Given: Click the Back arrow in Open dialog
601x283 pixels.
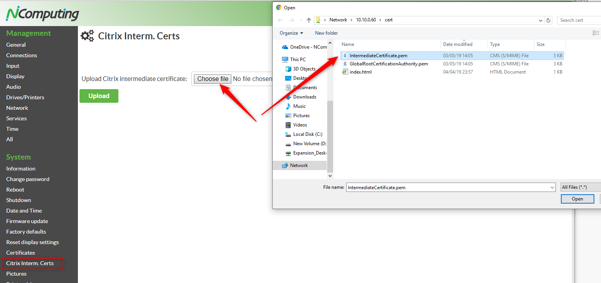Looking at the screenshot, I should tap(280, 20).
